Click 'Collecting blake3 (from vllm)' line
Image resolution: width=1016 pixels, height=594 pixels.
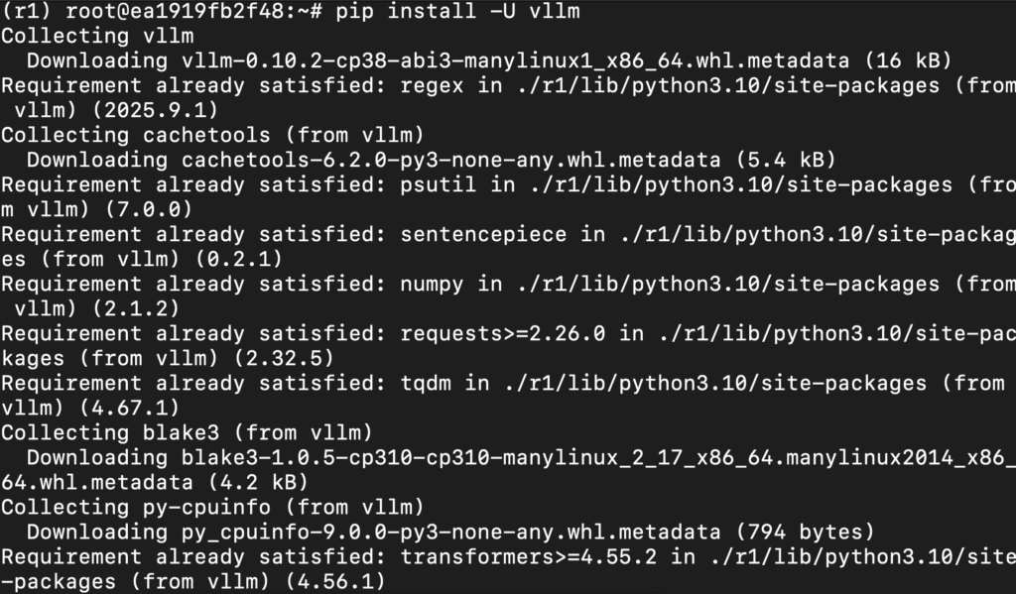pyautogui.click(x=188, y=432)
